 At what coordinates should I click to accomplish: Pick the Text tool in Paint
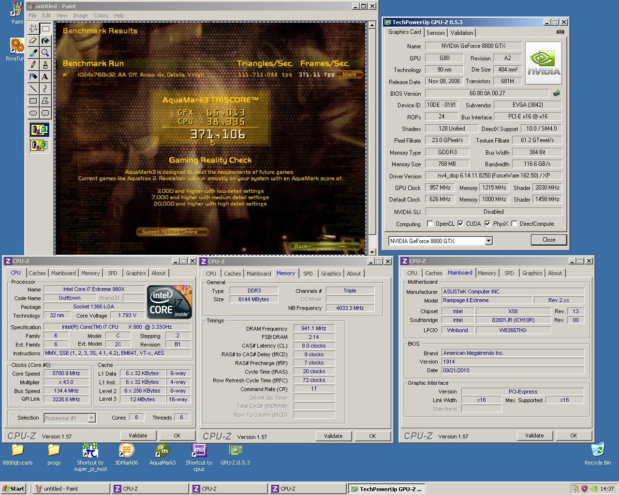(45, 76)
